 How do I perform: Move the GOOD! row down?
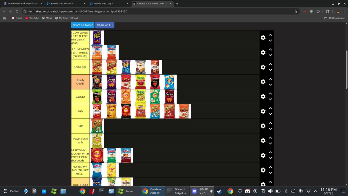point(270,100)
